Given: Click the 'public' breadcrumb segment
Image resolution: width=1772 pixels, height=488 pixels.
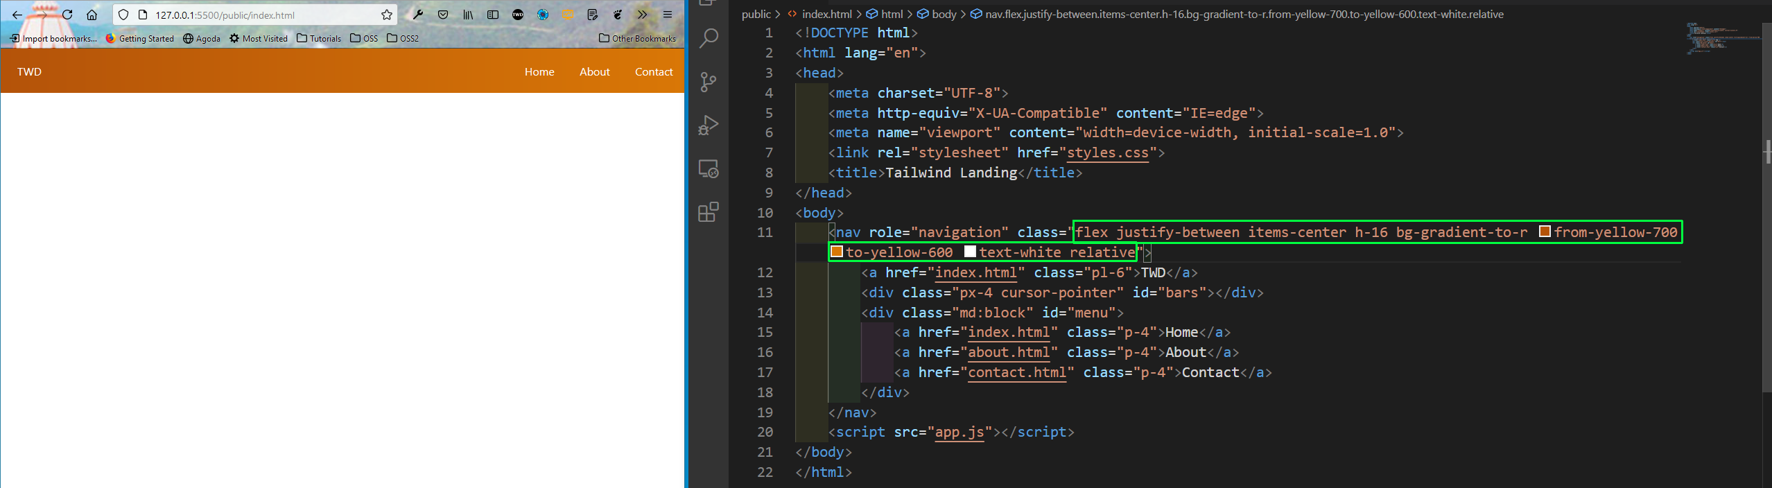Looking at the screenshot, I should [x=756, y=14].
